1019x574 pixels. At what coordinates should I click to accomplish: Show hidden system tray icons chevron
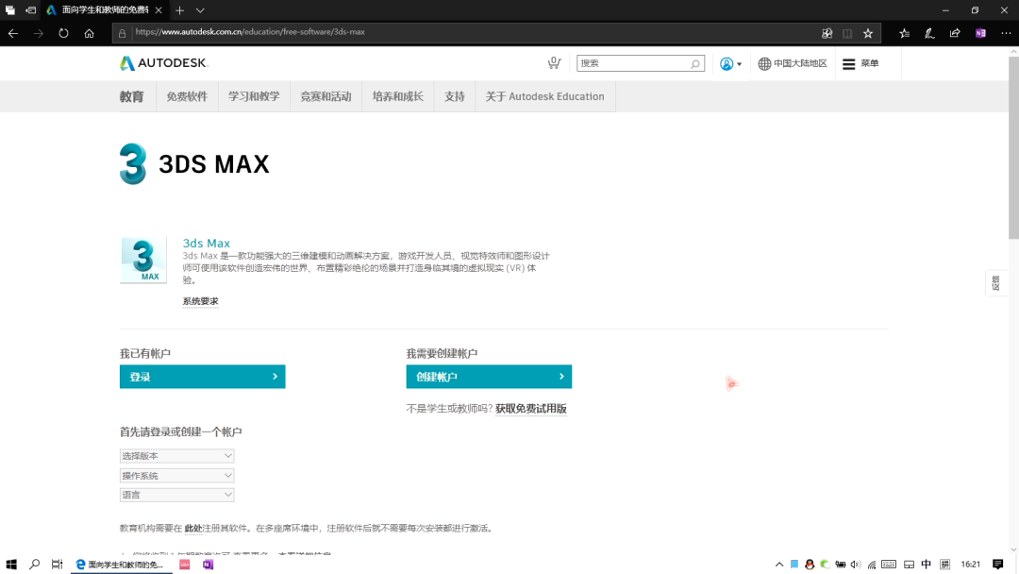[x=779, y=565]
